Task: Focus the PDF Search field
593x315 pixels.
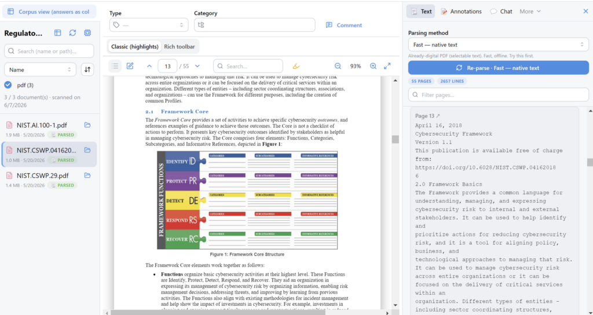Action: tap(248, 66)
